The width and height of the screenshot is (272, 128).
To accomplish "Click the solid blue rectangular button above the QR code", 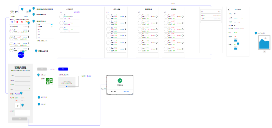I will pyautogui.click(x=63, y=69).
